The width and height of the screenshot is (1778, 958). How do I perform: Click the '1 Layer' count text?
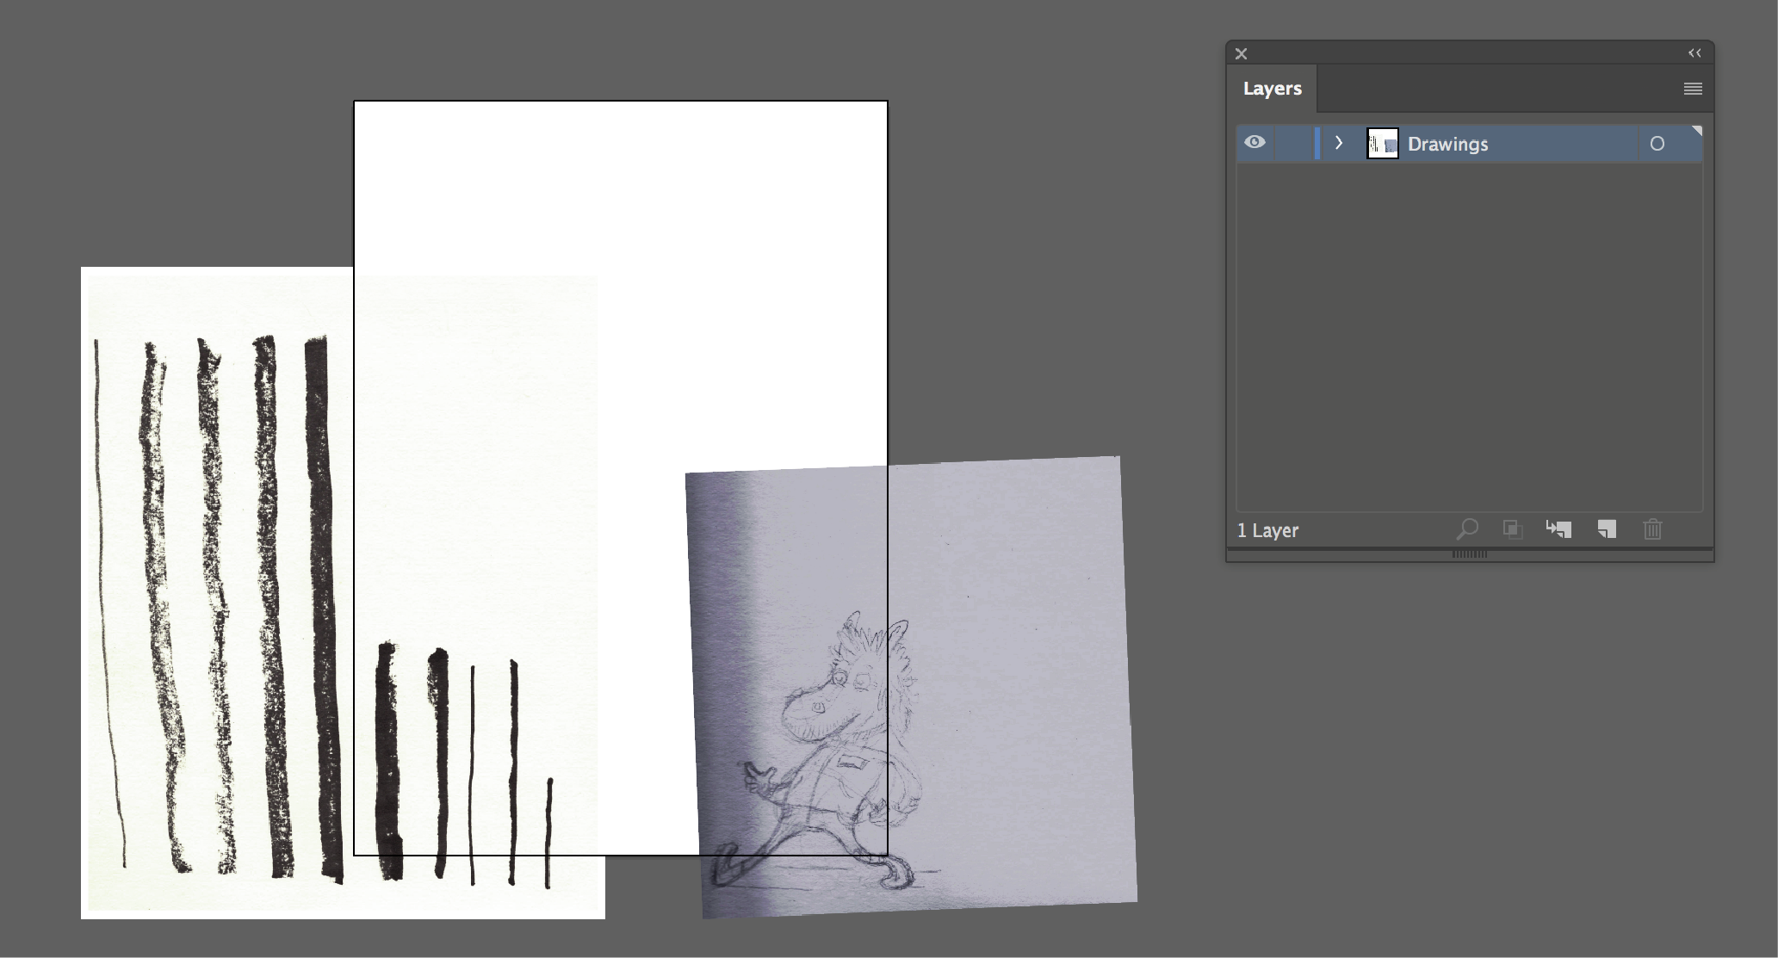click(1267, 530)
